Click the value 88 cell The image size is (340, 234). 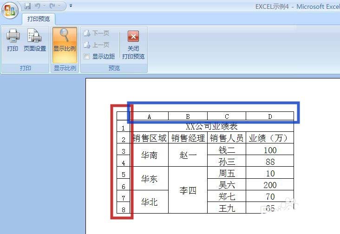[x=270, y=162]
